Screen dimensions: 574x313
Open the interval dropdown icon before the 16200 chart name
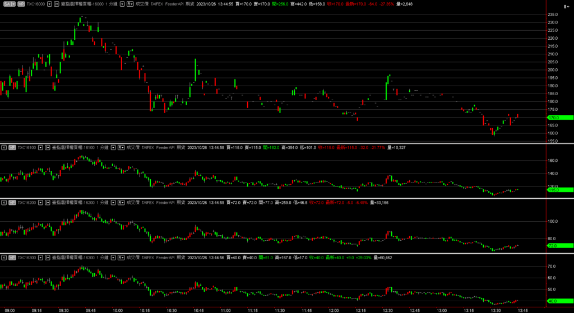[48, 202]
